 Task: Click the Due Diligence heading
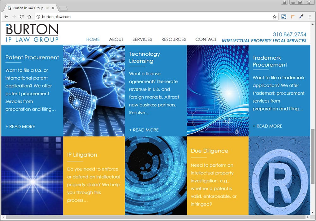pos(210,151)
